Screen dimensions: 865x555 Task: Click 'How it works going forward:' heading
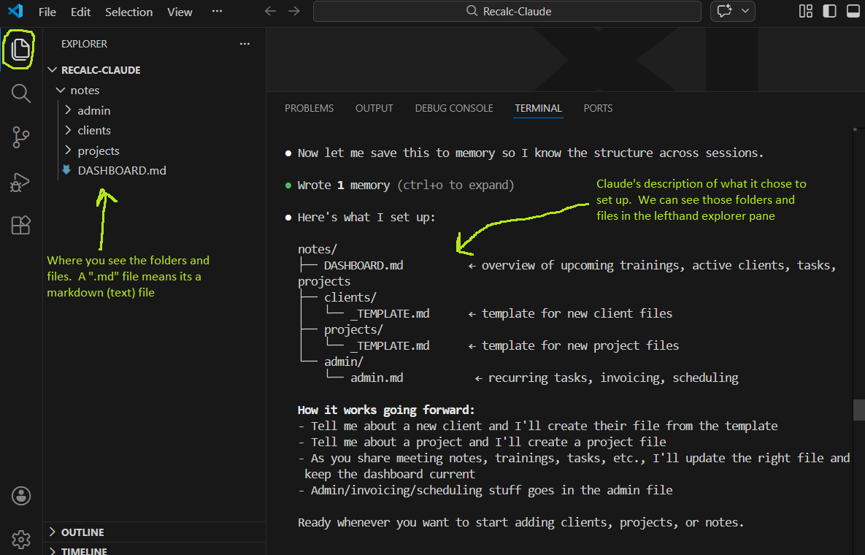tap(386, 410)
